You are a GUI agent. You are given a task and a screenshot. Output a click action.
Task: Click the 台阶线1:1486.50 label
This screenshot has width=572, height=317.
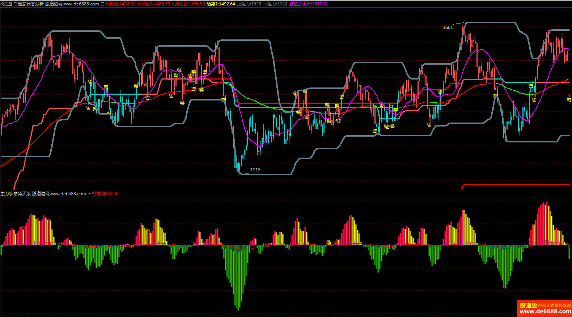point(153,4)
